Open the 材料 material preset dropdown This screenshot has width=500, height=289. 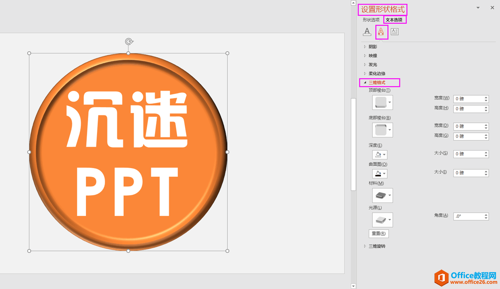(x=382, y=195)
